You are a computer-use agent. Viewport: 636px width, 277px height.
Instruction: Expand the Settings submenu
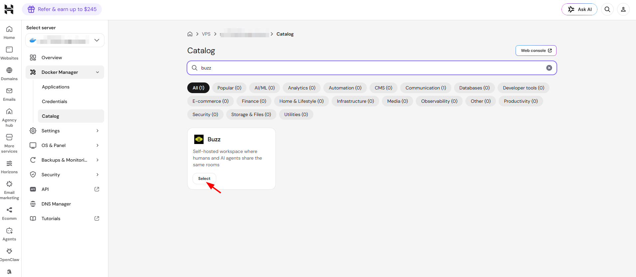point(97,131)
